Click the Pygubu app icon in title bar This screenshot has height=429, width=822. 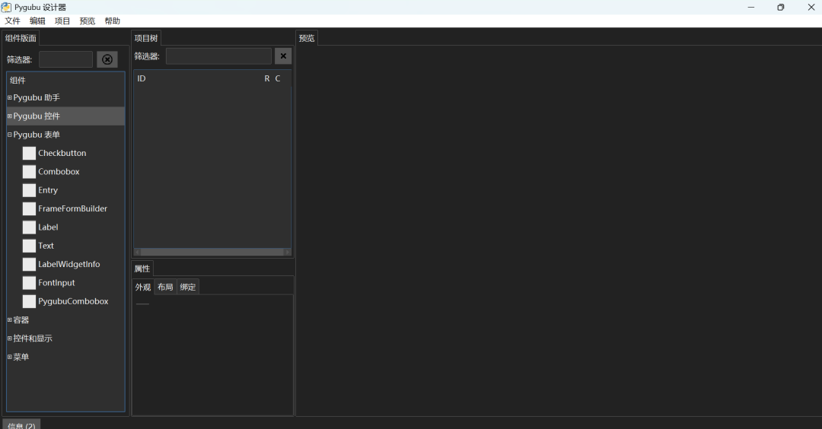6,8
